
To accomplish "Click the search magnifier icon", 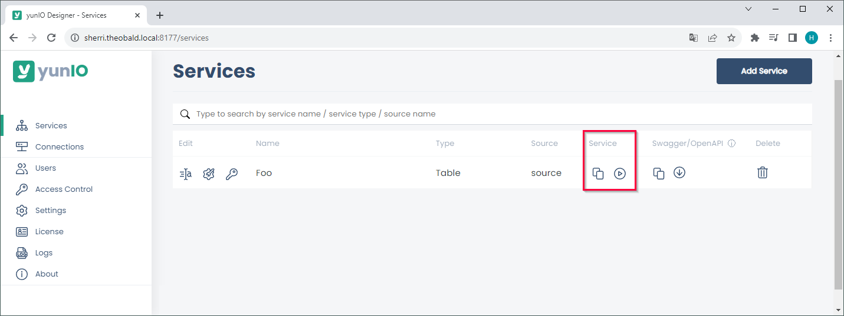I will click(185, 114).
